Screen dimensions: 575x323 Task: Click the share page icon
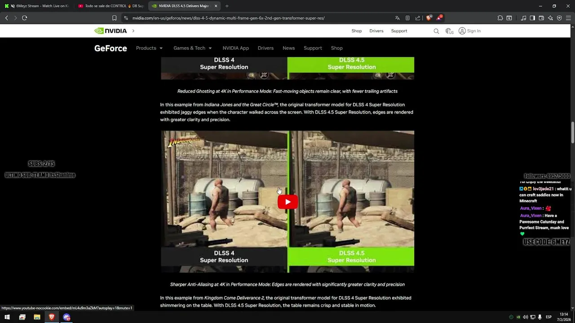tap(418, 18)
